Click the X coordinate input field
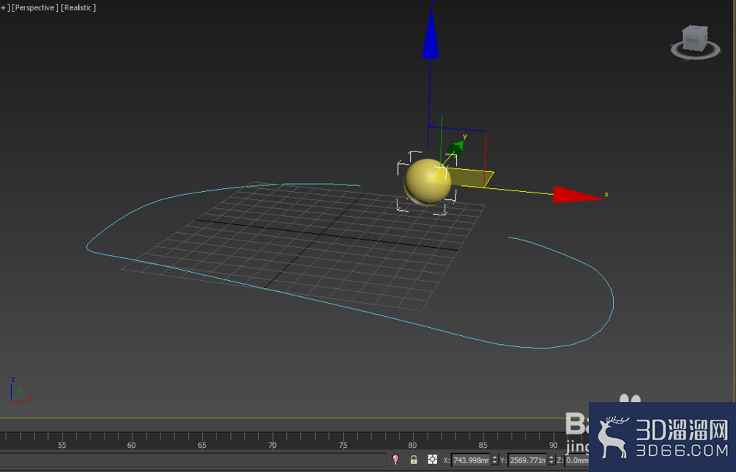The image size is (736, 472). pos(470,460)
